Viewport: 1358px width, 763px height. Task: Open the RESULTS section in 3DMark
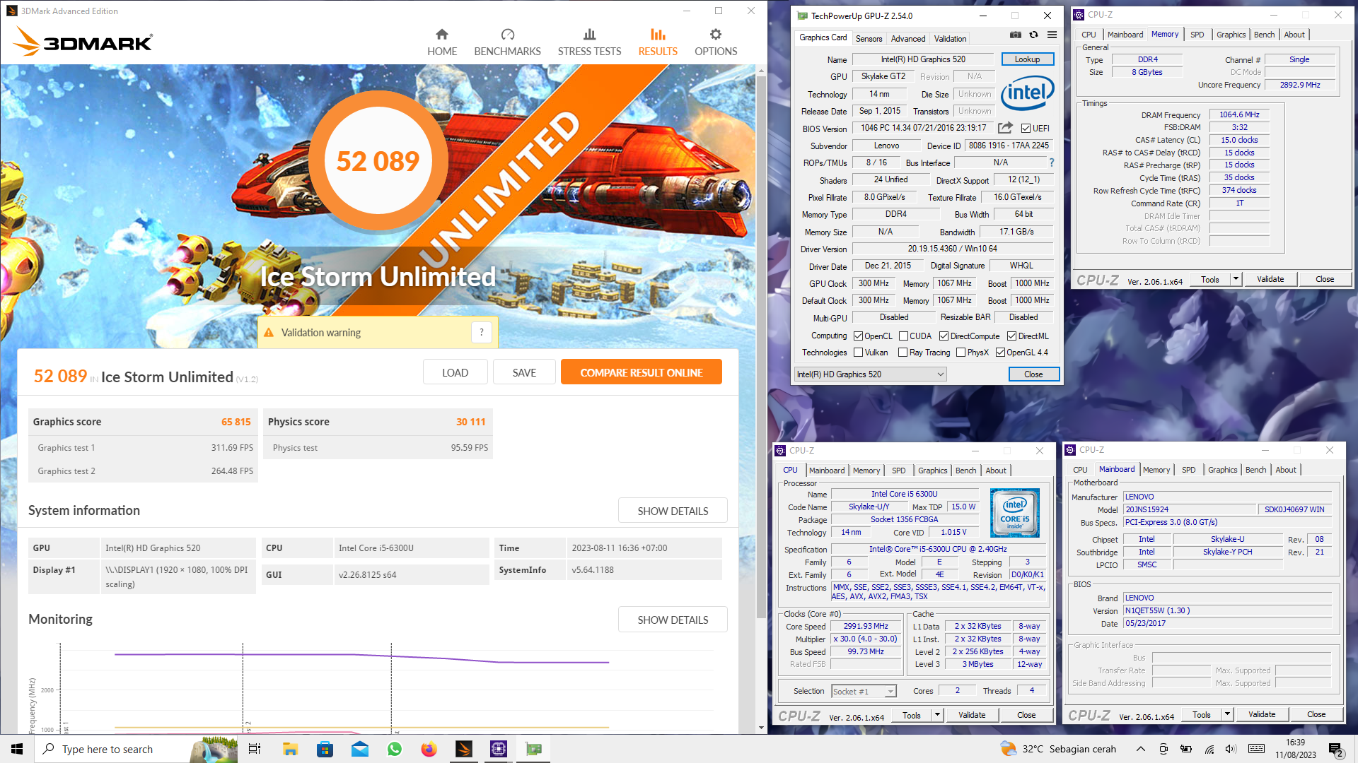point(658,42)
